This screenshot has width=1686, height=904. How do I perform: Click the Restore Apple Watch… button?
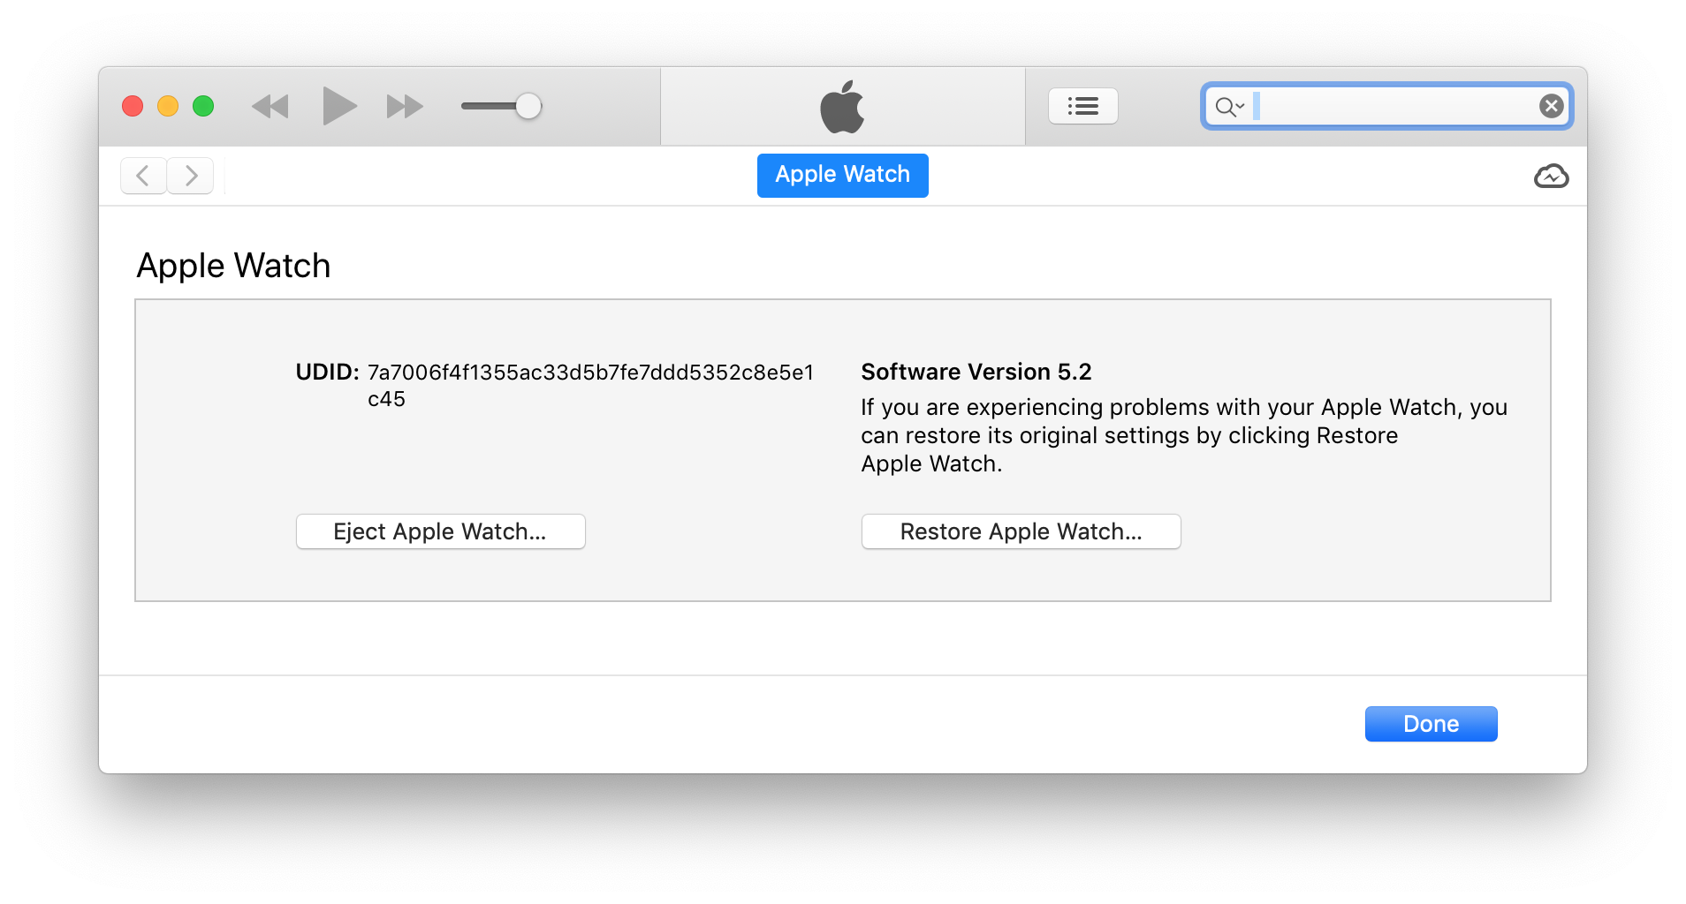pyautogui.click(x=1021, y=531)
